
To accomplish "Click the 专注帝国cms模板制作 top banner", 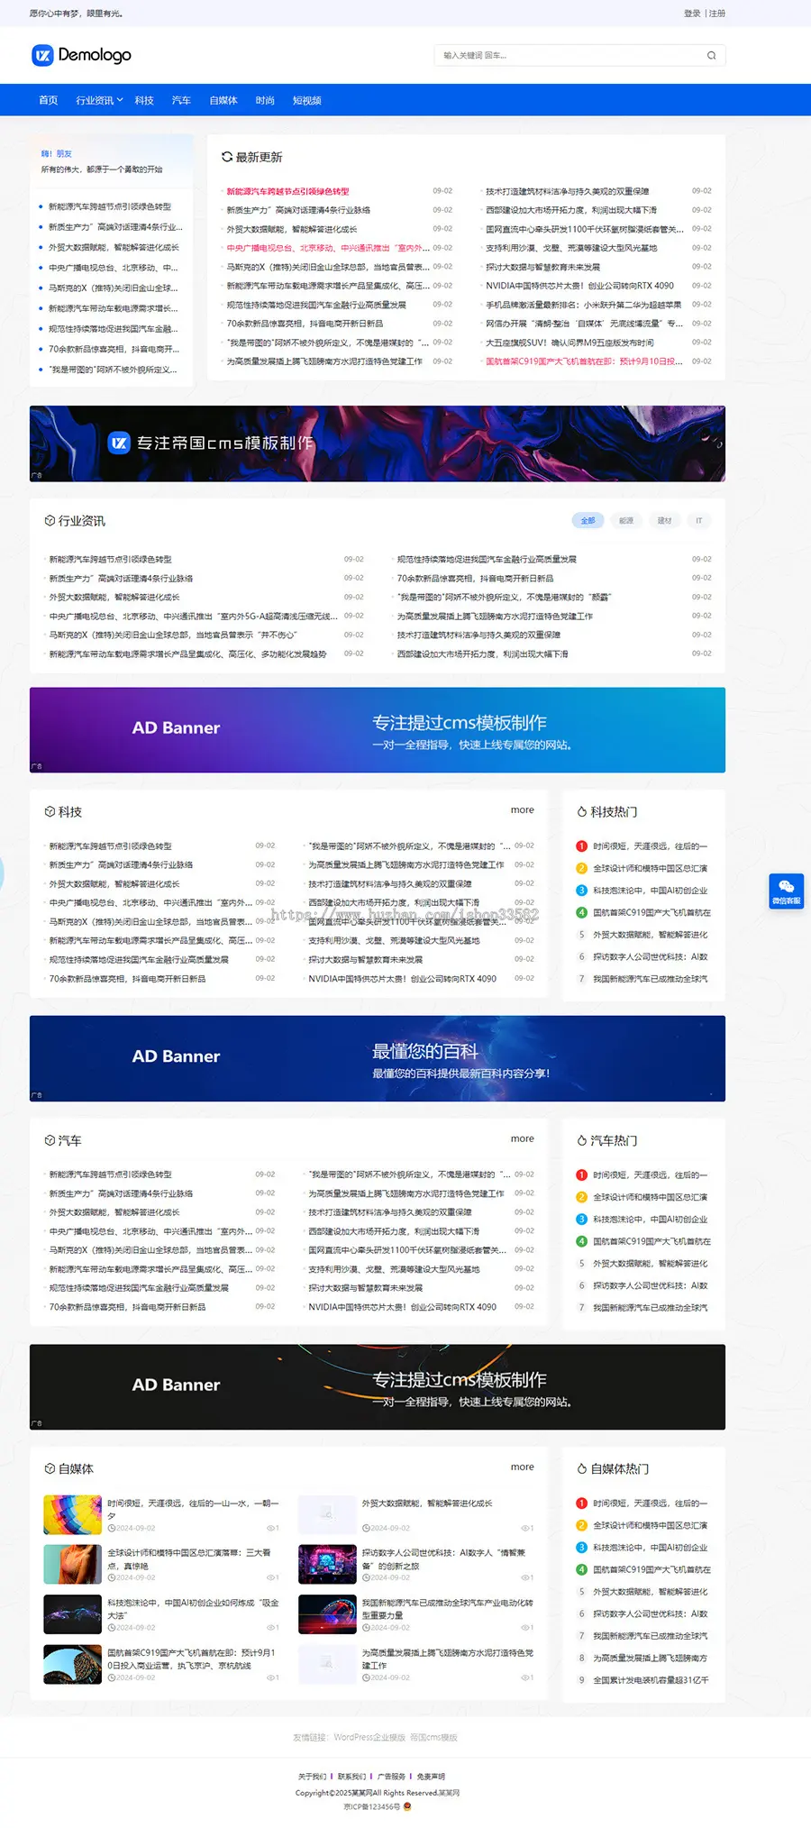I will (x=378, y=443).
